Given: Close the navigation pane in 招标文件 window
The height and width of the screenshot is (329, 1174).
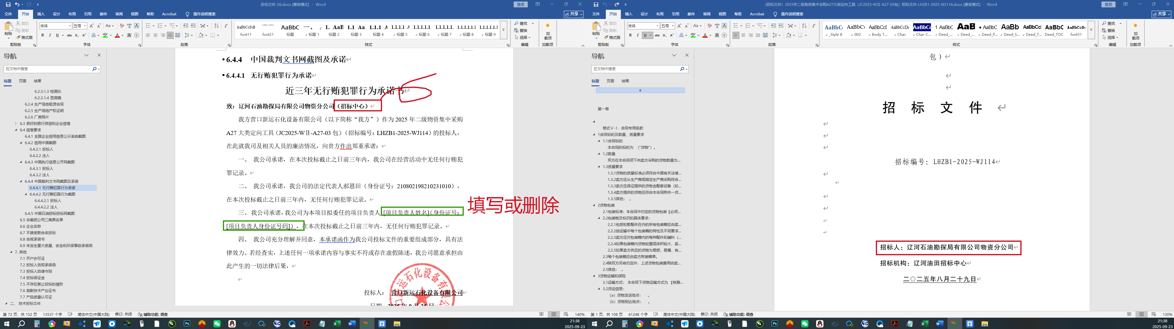Looking at the screenshot, I should pos(687,55).
